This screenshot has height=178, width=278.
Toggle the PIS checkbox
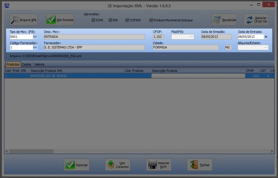tap(111, 20)
